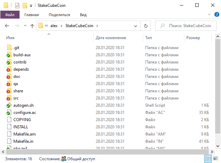Sort by the Размер column header

pos(198,38)
